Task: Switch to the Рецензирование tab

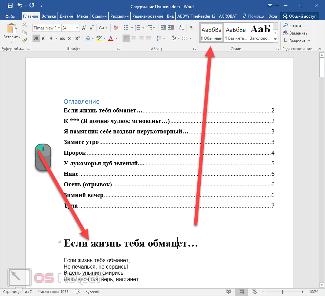Action: pos(148,16)
